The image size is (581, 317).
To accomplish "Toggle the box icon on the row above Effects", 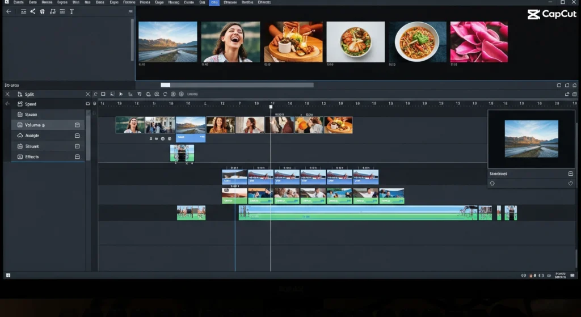I will click(77, 146).
